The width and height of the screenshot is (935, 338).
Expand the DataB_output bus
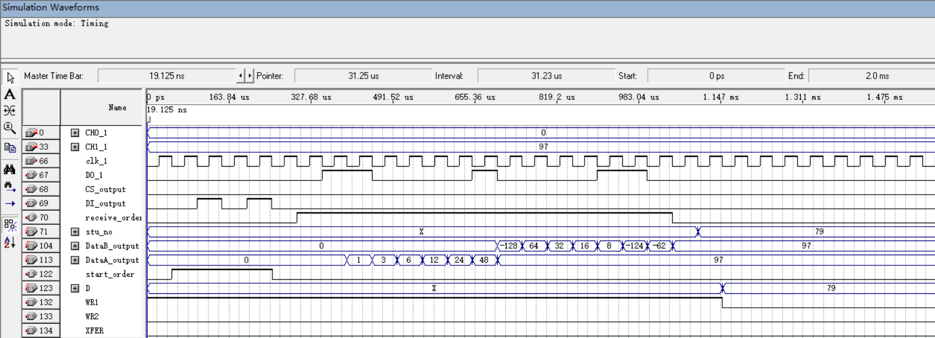(75, 246)
